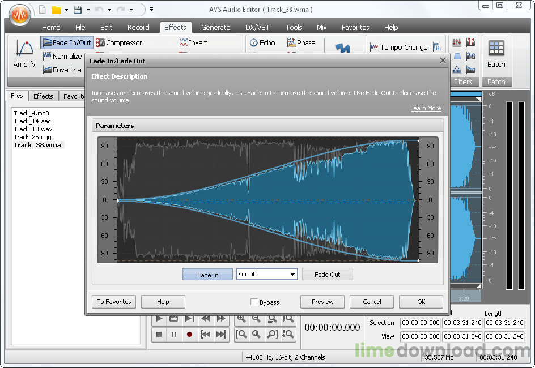Image resolution: width=535 pixels, height=368 pixels.
Task: Open the Tempo Change effect
Action: [x=398, y=47]
